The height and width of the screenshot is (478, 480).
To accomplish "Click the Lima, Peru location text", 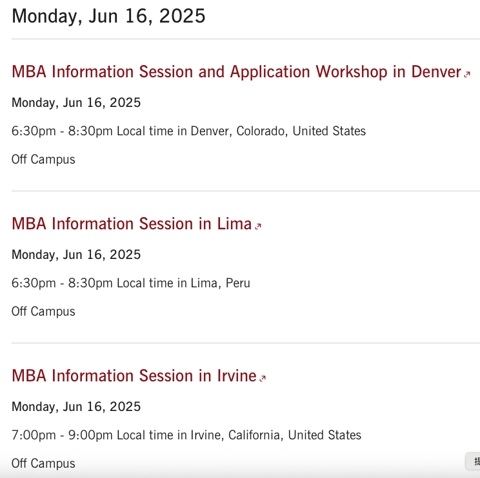I will click(221, 283).
